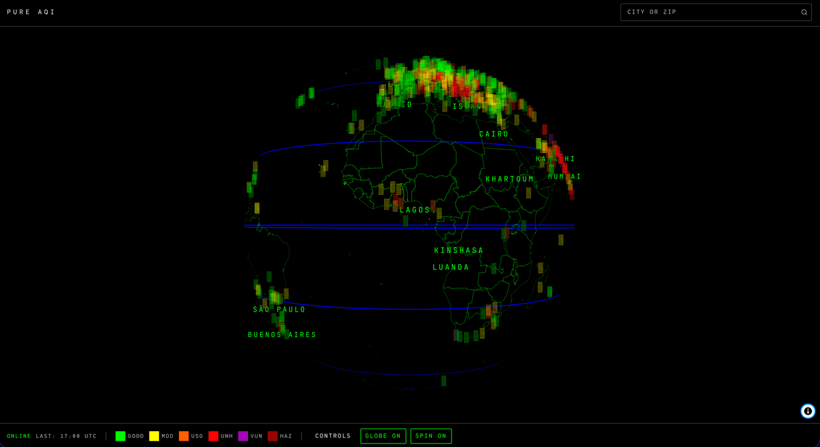The height and width of the screenshot is (447, 820).
Task: Click the green GOOD legend swatch
Action: coord(120,436)
